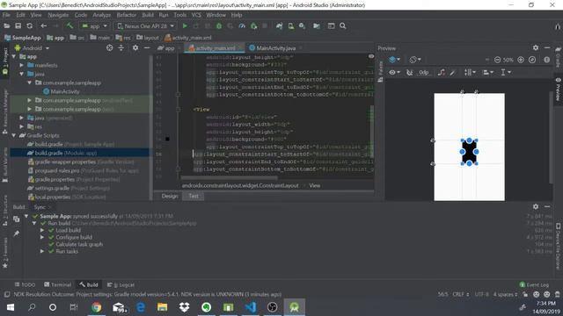The image size is (563, 316).
Task: Zoom in the preview with the plus icon
Action: [521, 60]
